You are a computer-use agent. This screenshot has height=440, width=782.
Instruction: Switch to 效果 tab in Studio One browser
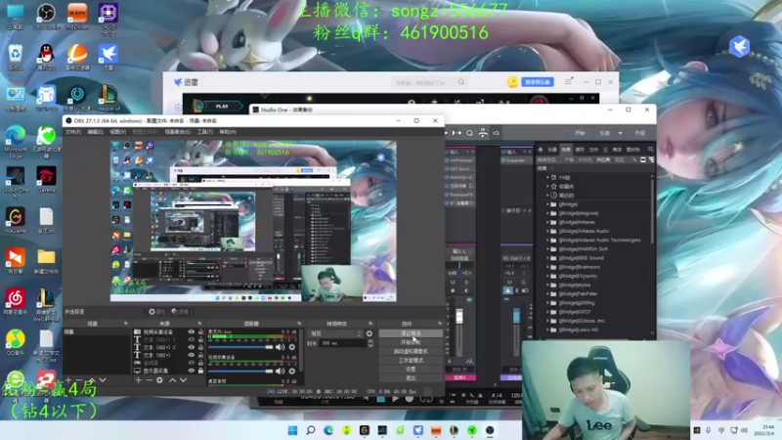(566, 150)
